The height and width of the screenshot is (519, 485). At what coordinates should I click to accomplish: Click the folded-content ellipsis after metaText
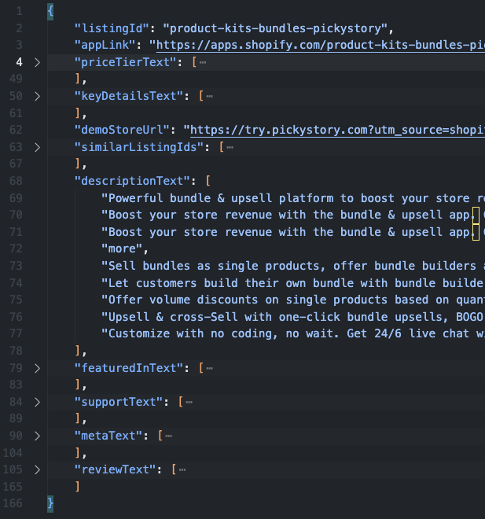pyautogui.click(x=169, y=436)
